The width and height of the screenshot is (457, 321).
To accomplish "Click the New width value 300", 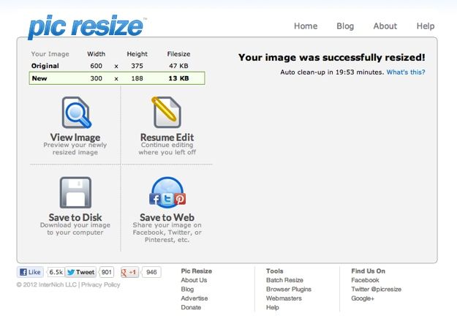I will (96, 78).
